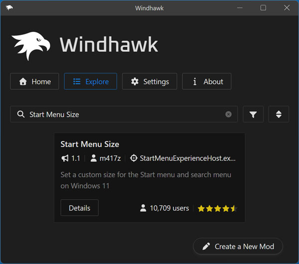Go to the About tab
Screen dimensions: 299x264
click(x=207, y=81)
